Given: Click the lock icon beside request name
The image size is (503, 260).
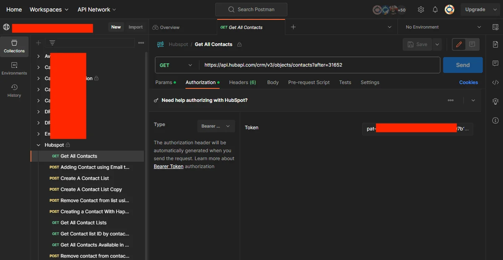Looking at the screenshot, I should (239, 44).
